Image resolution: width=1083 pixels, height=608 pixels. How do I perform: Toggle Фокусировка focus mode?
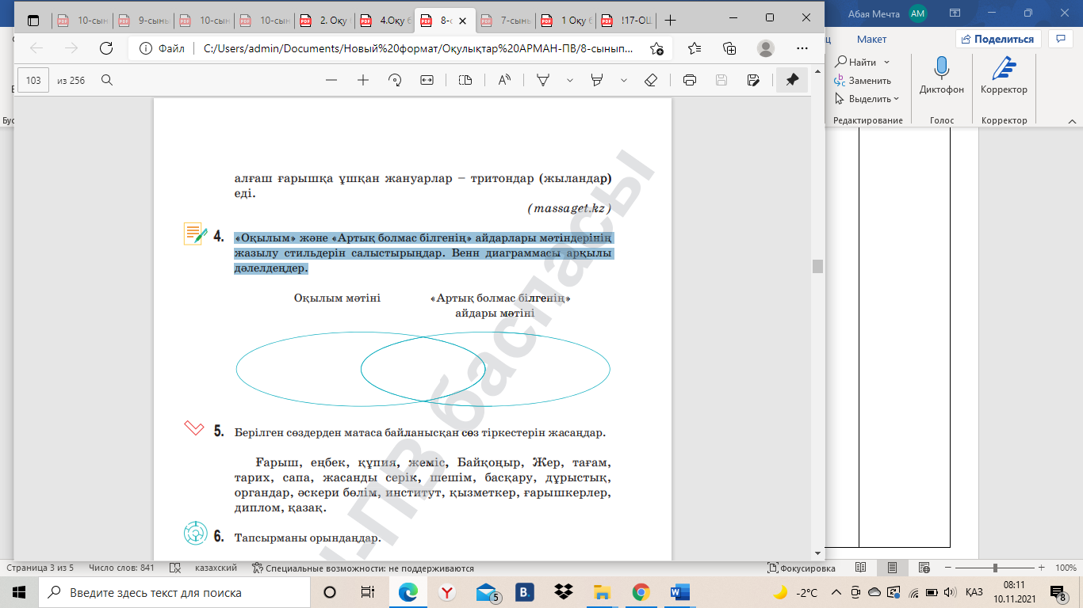click(x=802, y=568)
